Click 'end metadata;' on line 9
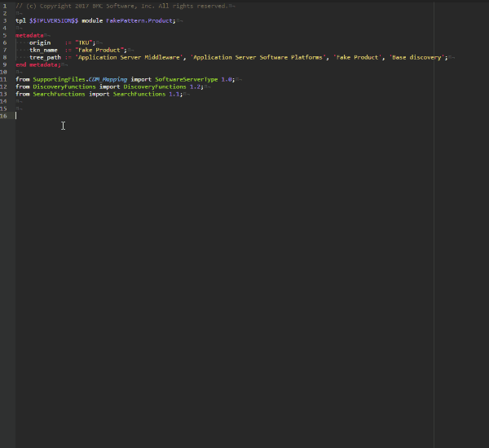489x448 pixels. pyautogui.click(x=38, y=64)
